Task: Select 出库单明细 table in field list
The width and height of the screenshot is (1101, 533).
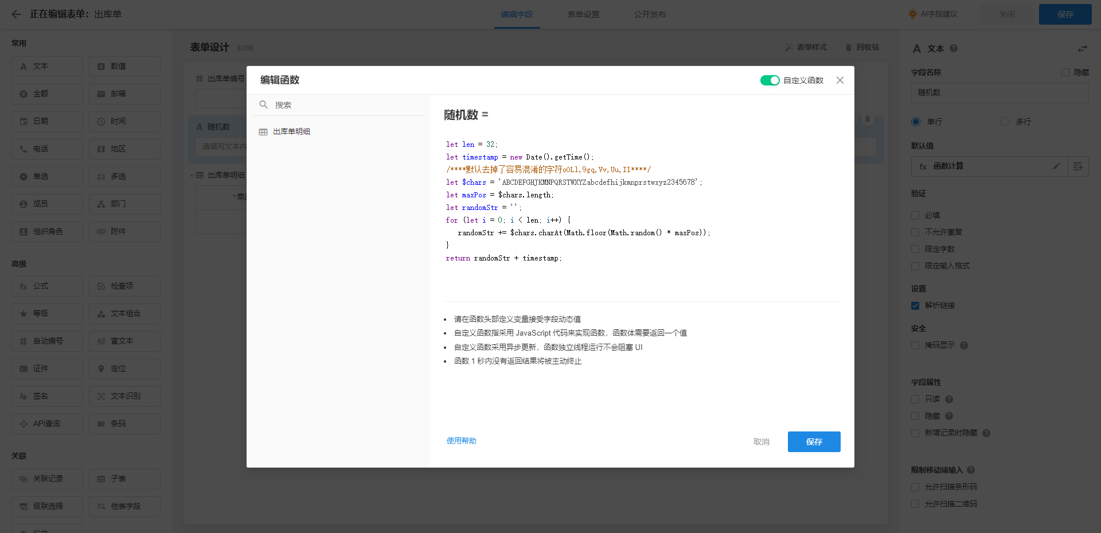Action: (291, 131)
